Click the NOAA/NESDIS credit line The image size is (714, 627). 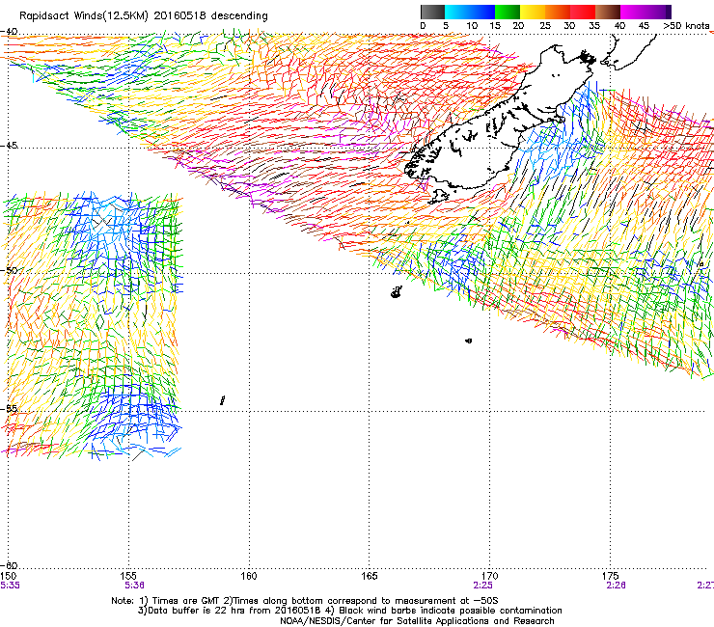[417, 621]
